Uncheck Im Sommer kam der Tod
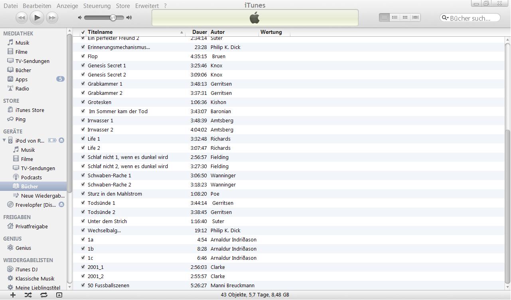The image size is (511, 300). coord(83,111)
